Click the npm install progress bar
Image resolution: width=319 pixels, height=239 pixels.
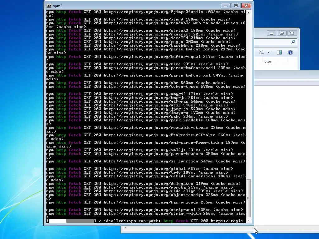coord(71,221)
